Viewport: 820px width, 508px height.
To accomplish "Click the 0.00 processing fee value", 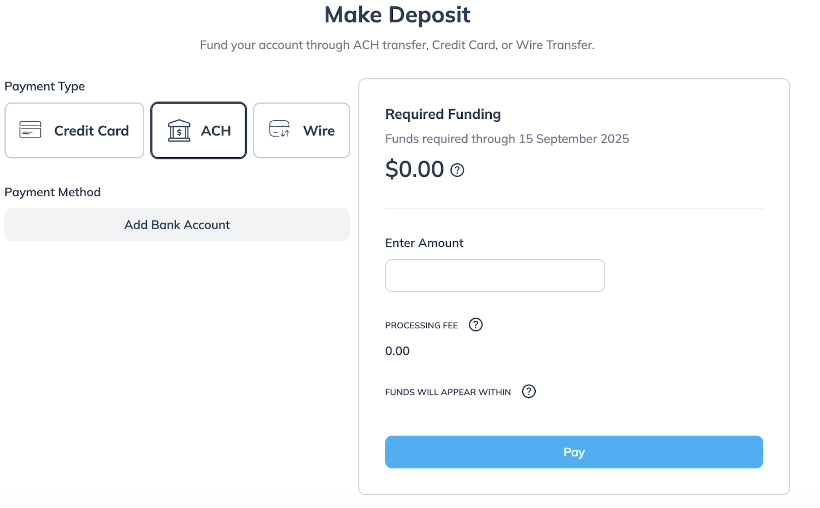I will pos(397,351).
